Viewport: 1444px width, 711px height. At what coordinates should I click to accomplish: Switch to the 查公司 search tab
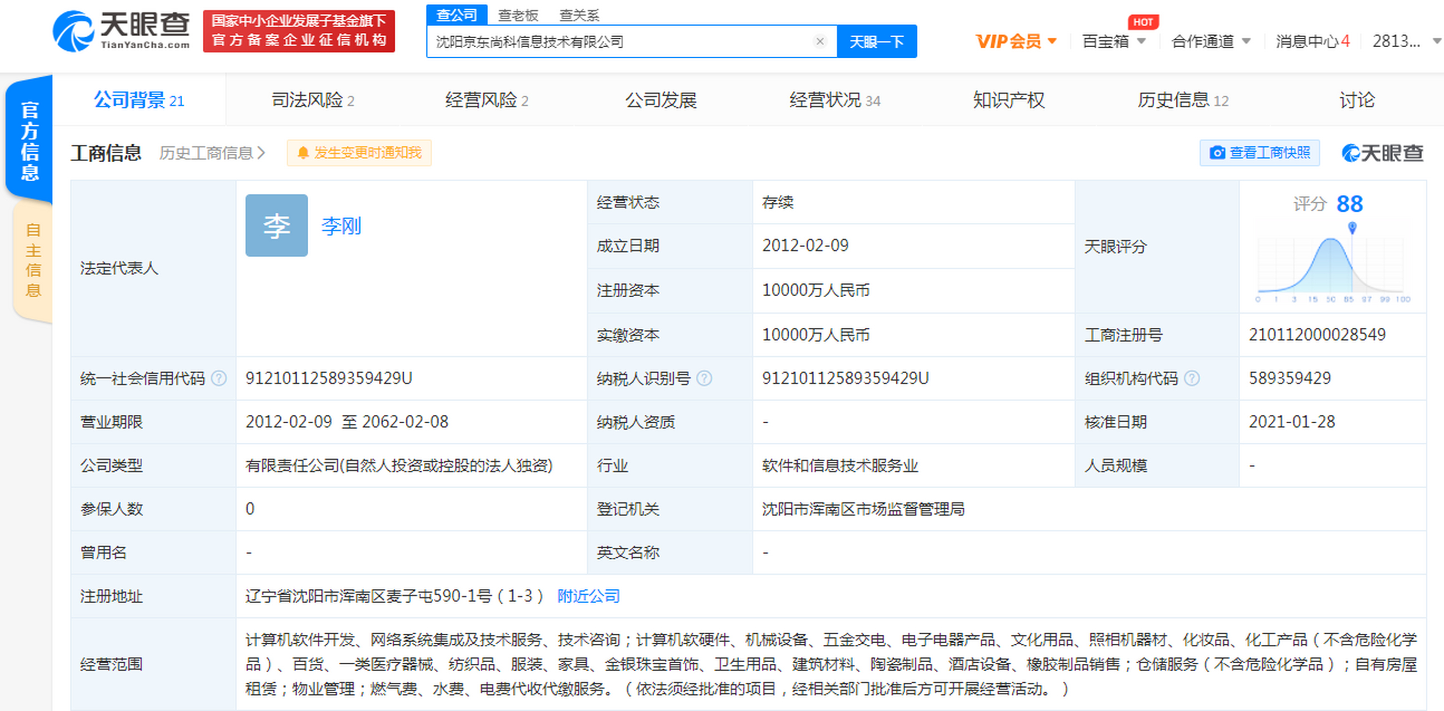point(457,15)
